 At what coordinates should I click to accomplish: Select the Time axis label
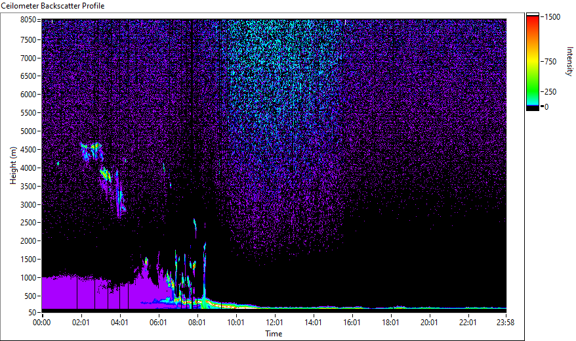click(x=274, y=334)
